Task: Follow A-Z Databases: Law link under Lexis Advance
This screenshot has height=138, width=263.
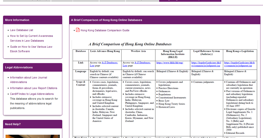Action: pos(104,64)
